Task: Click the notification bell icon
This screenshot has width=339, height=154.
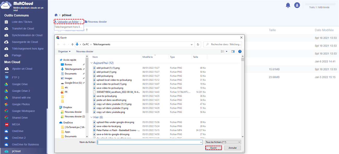Action: tap(288, 5)
